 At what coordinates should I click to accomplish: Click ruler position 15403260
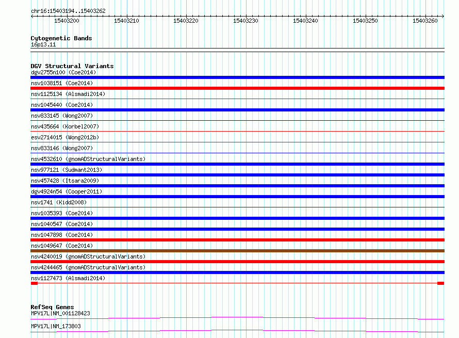(x=425, y=21)
